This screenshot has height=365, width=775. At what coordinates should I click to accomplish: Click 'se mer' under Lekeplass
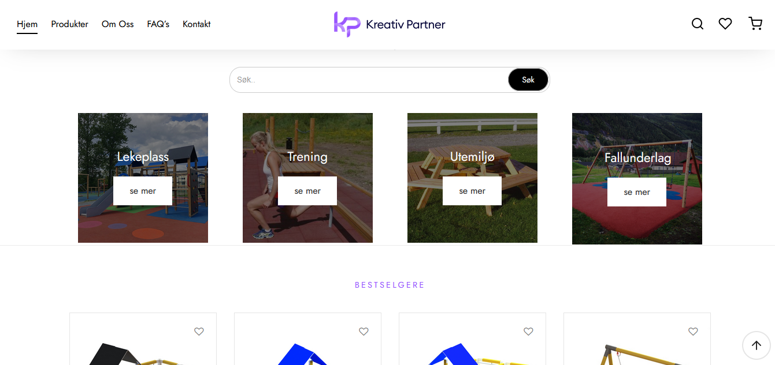pos(143,191)
